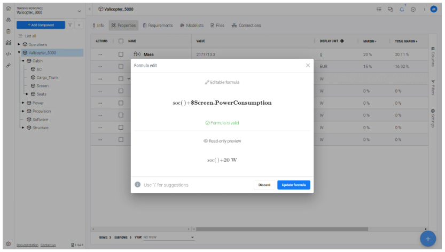Viewport: 445px width, 252px height.
Task: Switch to the Modelists tab
Action: pyautogui.click(x=192, y=25)
